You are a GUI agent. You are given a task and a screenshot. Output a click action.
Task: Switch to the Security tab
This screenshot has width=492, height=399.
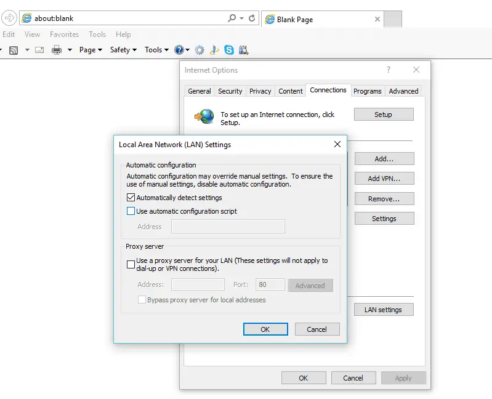coord(230,91)
